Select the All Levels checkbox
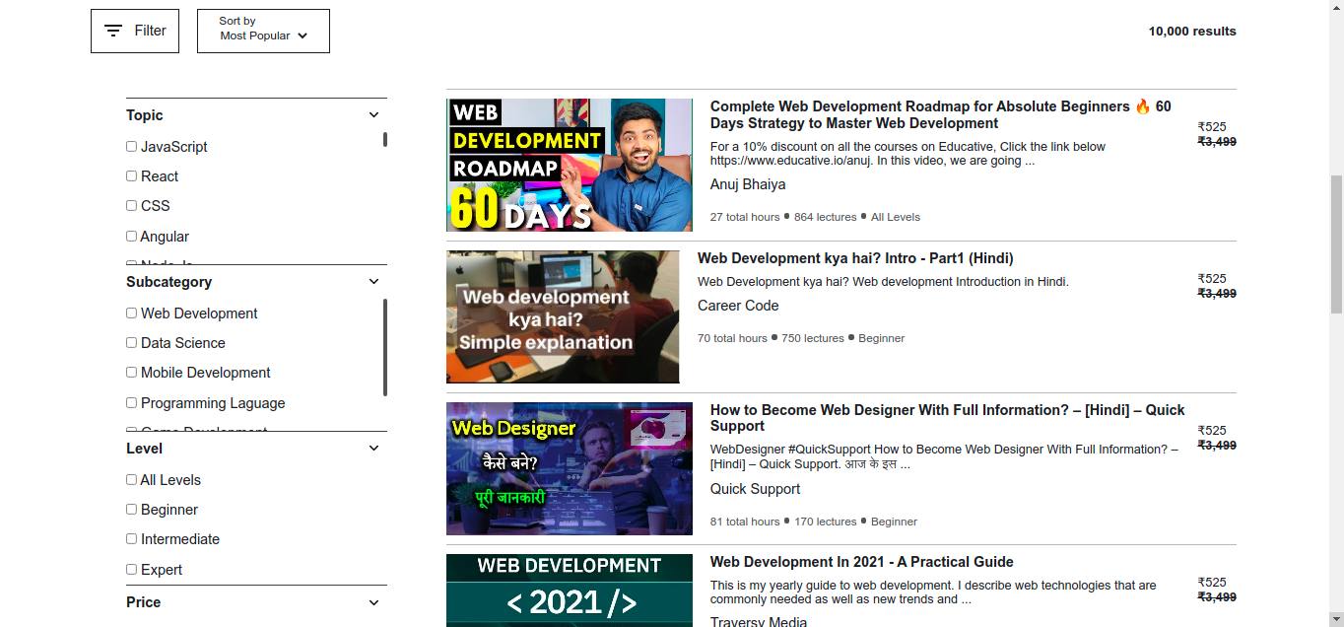1344x627 pixels. [x=131, y=479]
